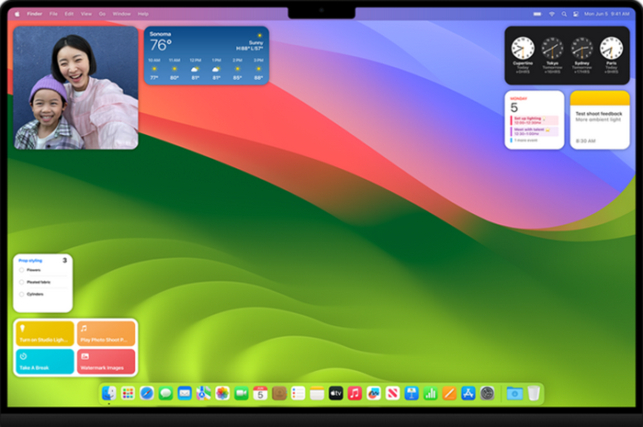Open the App Store from Dock
This screenshot has height=427, width=643.
pos(468,393)
